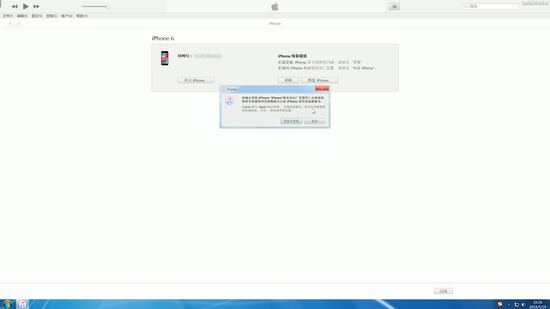Adjust the volume slider knob

point(109,7)
